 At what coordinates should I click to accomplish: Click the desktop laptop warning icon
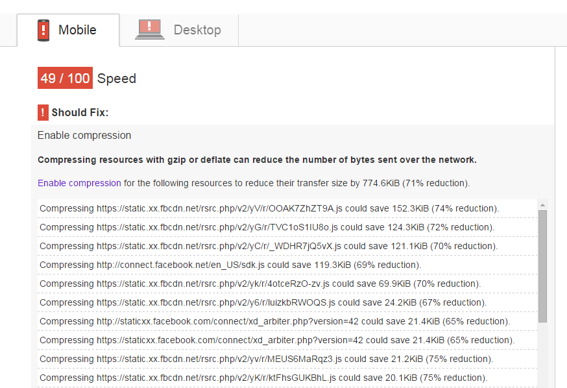pos(150,30)
